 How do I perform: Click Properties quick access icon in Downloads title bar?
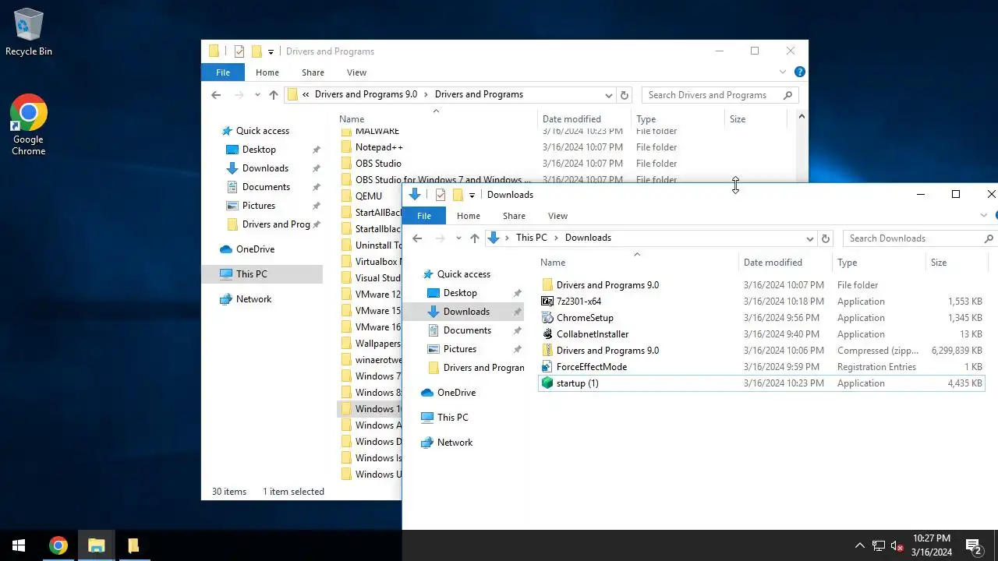441,195
